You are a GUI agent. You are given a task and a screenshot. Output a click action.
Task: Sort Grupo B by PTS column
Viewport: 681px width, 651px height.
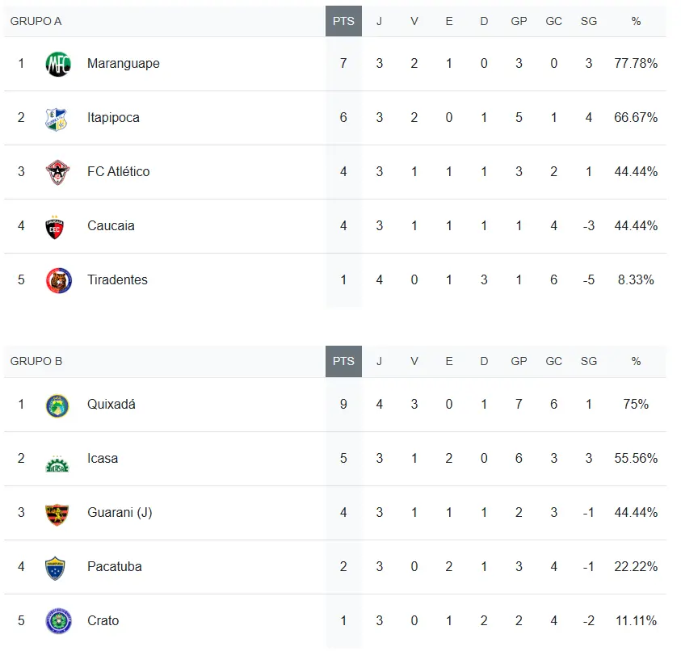(x=343, y=361)
